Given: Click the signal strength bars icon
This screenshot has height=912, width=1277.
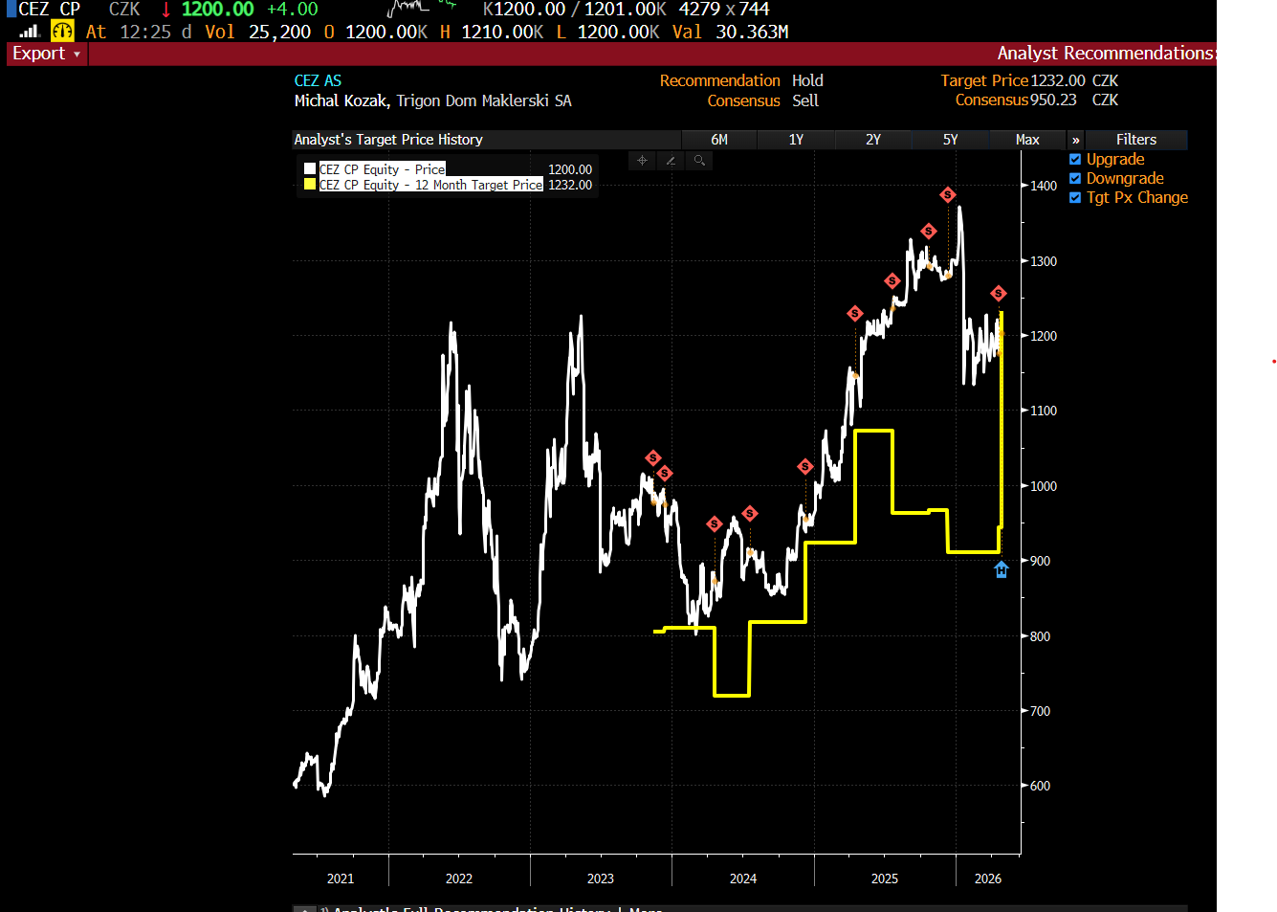Looking at the screenshot, I should pos(30,32).
